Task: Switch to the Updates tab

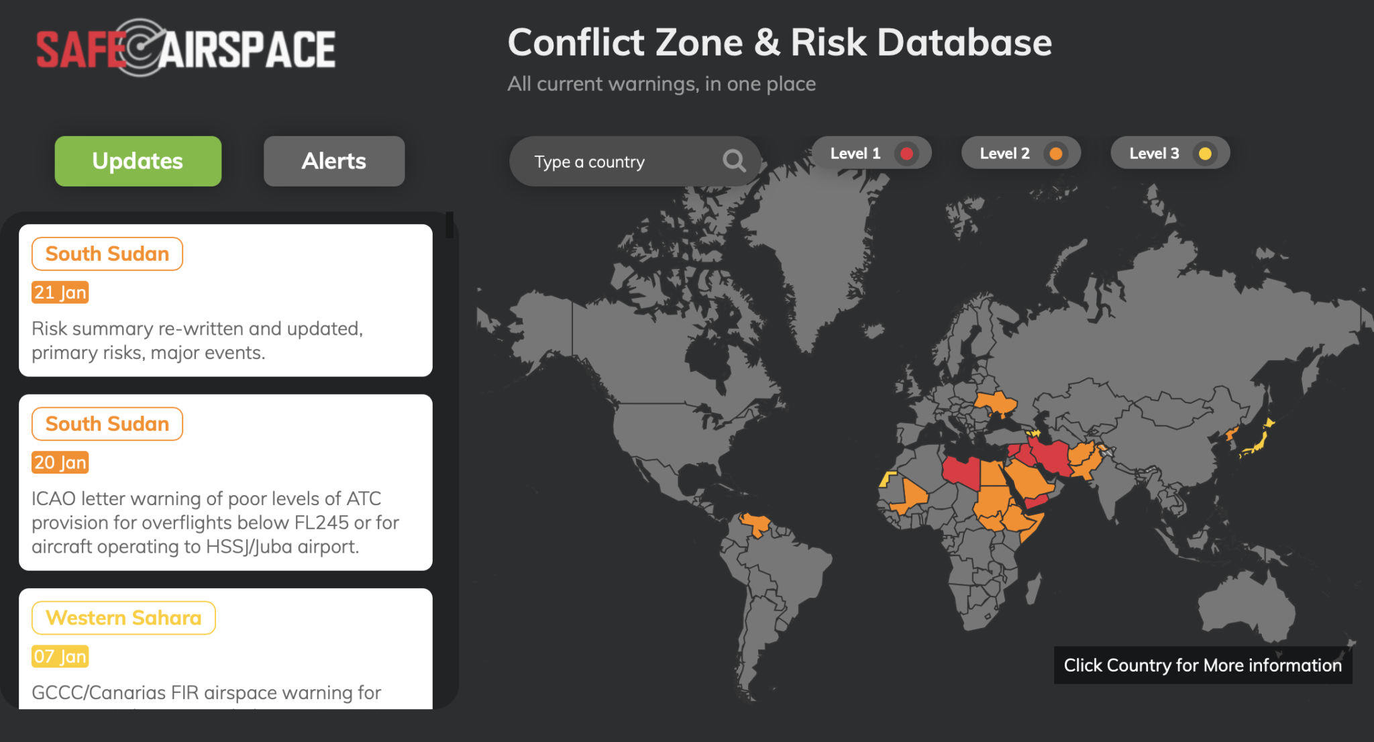Action: [138, 161]
